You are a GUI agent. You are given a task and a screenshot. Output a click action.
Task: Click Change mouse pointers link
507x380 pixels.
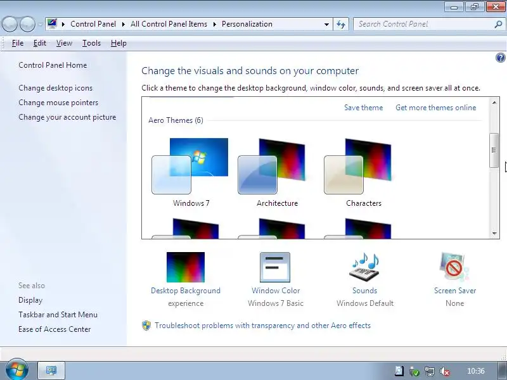(58, 103)
